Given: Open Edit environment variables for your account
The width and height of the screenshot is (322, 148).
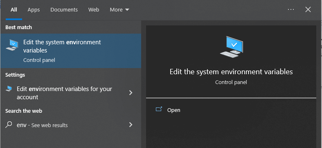Looking at the screenshot, I should (x=71, y=93).
